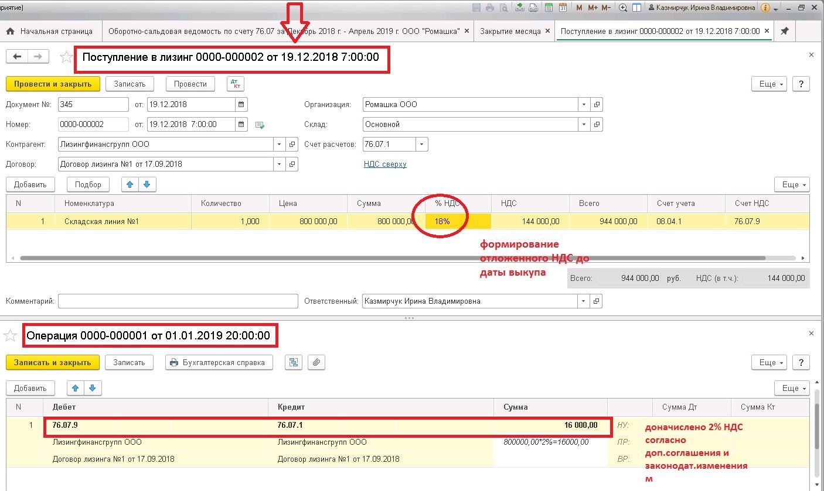Open calendar picker beside document date
This screenshot has width=824, height=491.
(x=241, y=105)
